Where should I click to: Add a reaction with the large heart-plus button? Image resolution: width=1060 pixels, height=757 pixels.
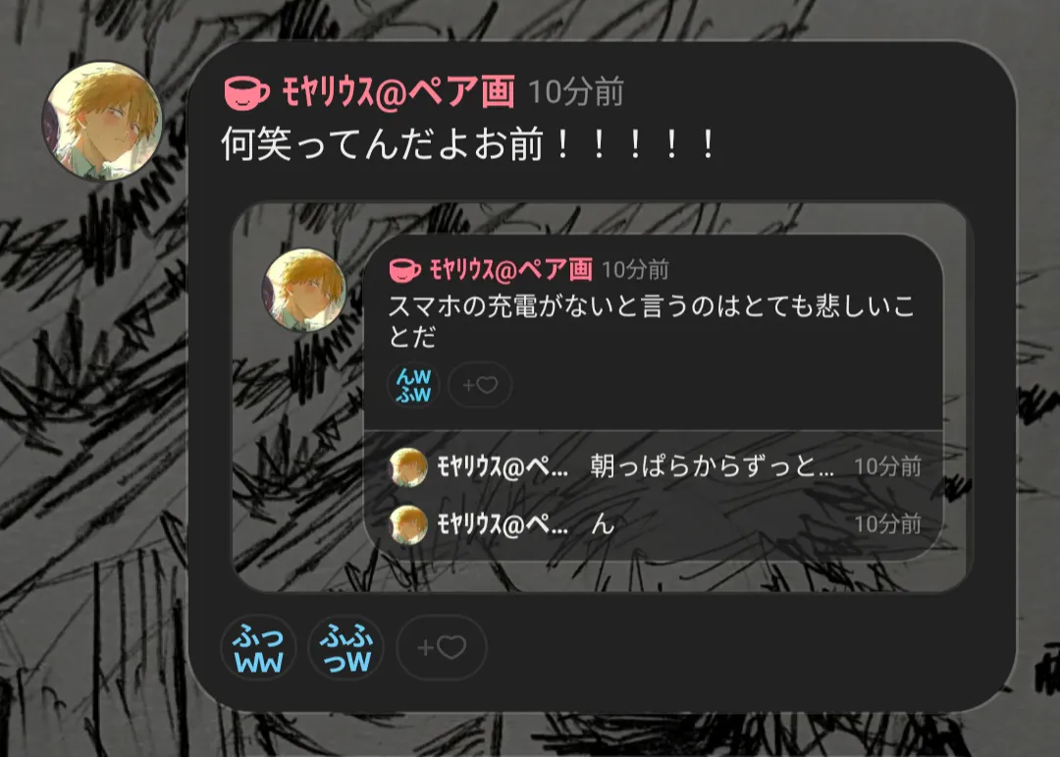(x=442, y=647)
